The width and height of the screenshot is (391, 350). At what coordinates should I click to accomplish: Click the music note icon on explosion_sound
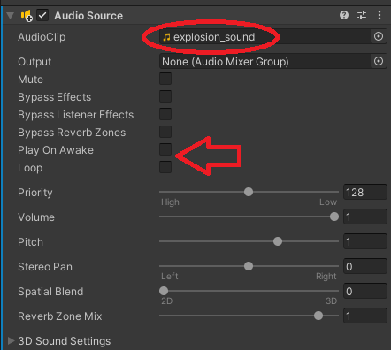point(166,37)
